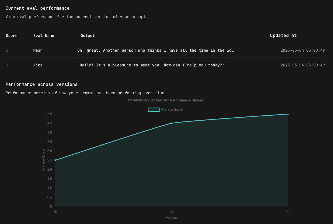Click the Output column header
333x224 pixels.
[x=88, y=36]
